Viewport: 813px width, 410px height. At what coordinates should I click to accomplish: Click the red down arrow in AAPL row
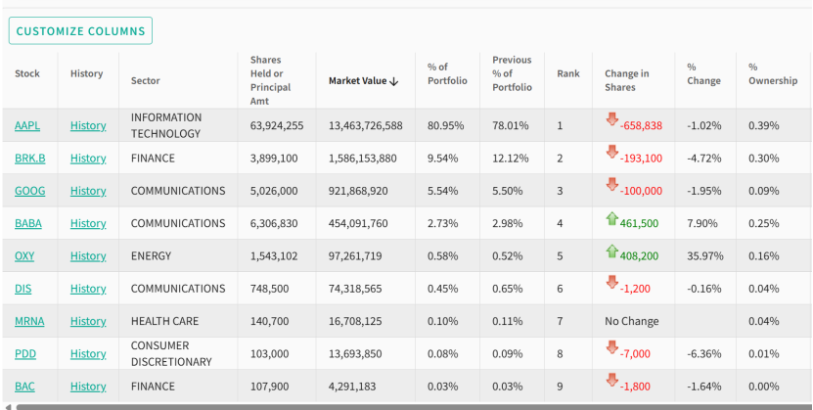611,120
